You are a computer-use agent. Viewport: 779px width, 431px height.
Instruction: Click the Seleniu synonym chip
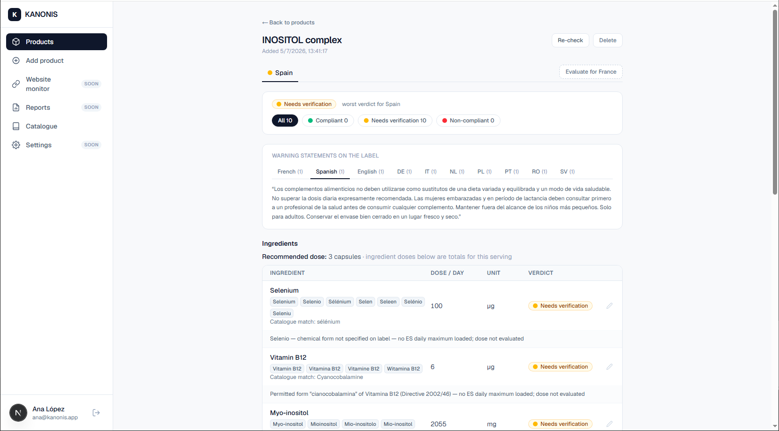(282, 314)
